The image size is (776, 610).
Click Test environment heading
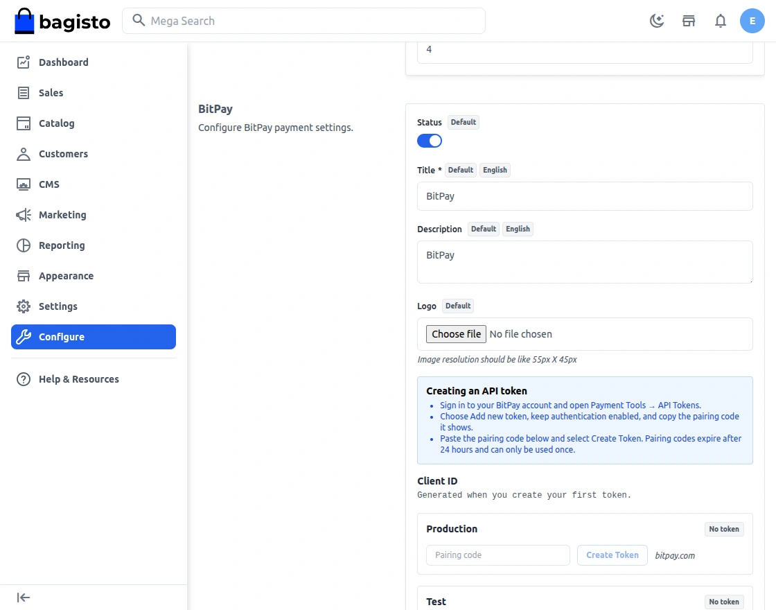(x=436, y=602)
